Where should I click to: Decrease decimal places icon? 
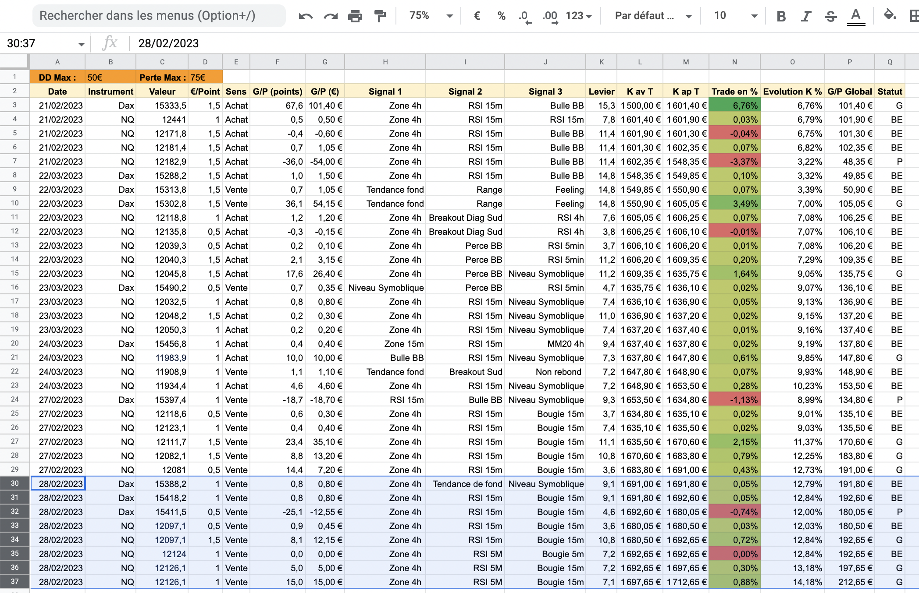tap(524, 16)
